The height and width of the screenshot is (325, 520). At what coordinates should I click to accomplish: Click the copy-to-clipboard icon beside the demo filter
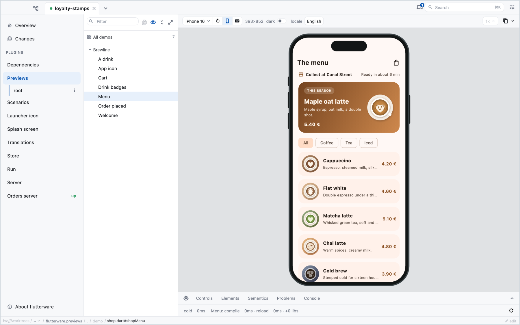click(x=144, y=22)
